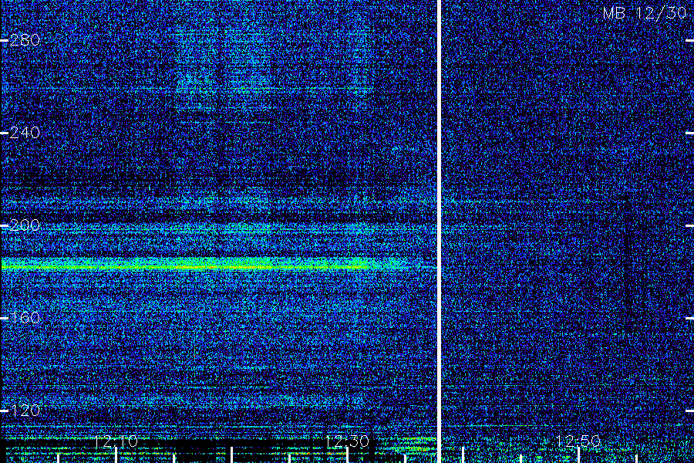Click the MB 12/30 header text
Screen dimensions: 694x463
pos(645,13)
